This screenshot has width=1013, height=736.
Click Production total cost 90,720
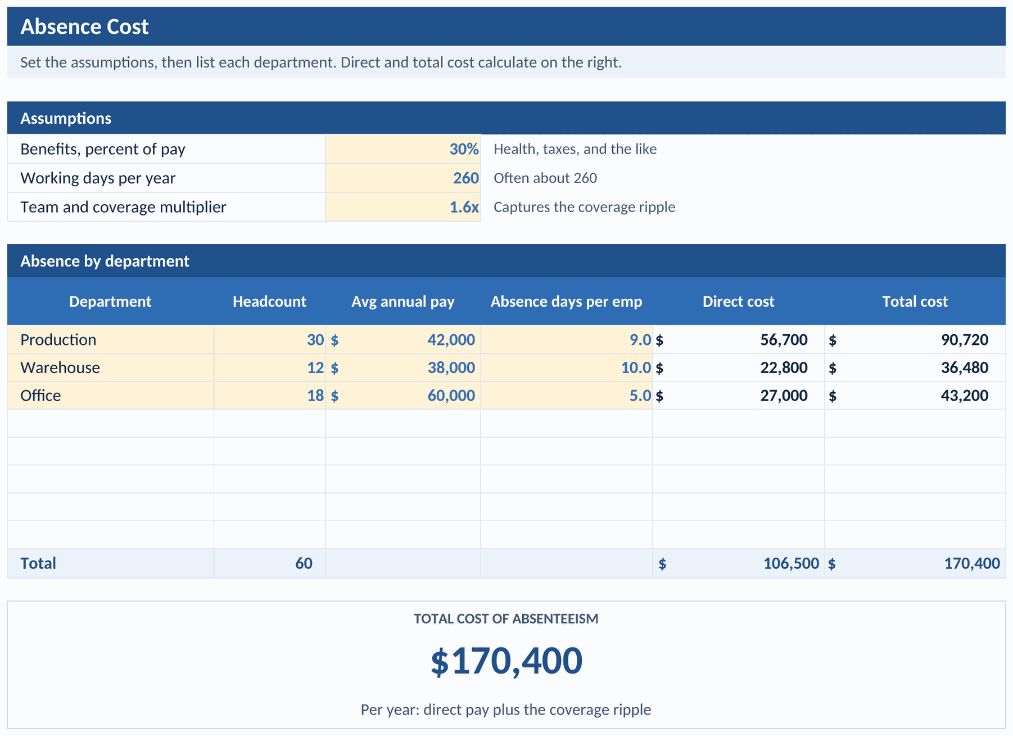coord(915,340)
